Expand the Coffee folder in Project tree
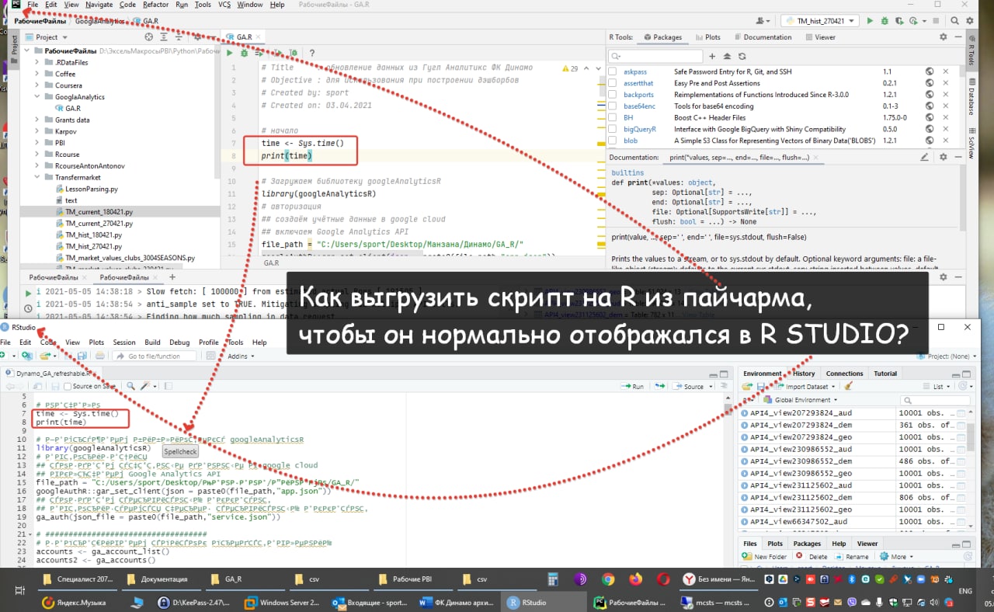This screenshot has width=994, height=612. 37,74
